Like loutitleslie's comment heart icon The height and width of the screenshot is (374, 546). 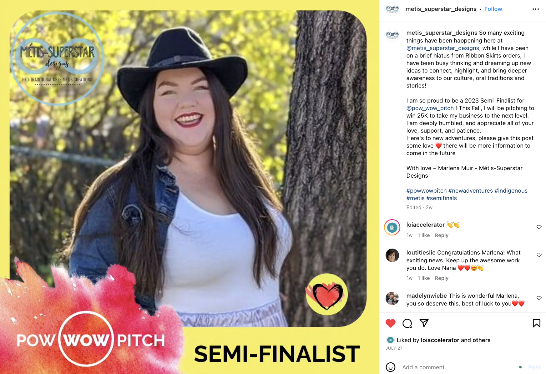point(539,255)
